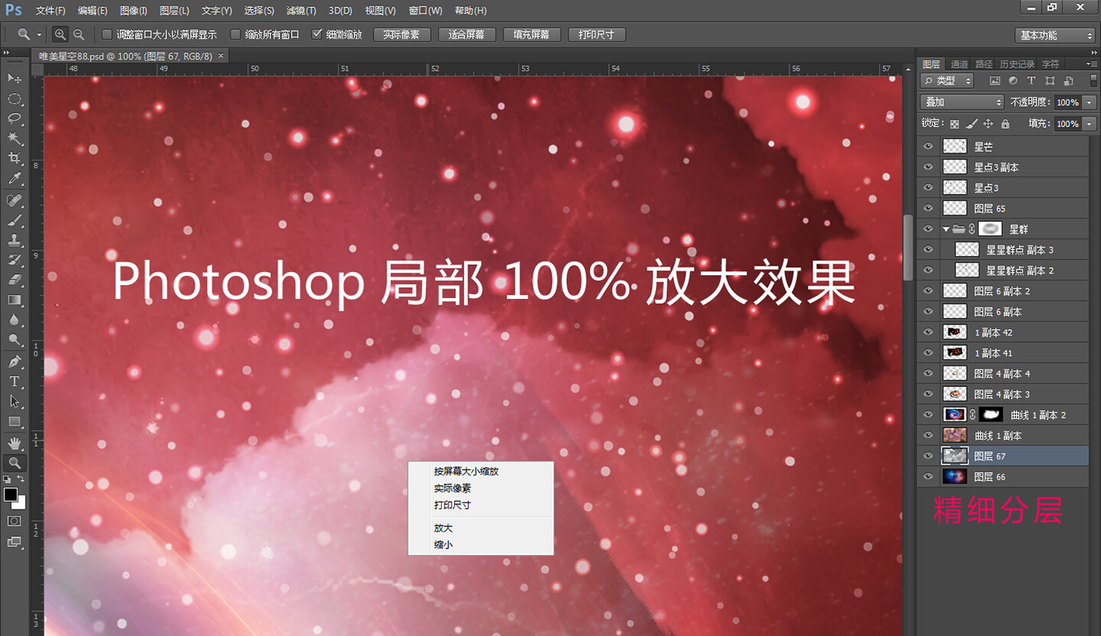The image size is (1101, 636).
Task: Click the Zoom In magnifier in options bar
Action: coord(60,34)
